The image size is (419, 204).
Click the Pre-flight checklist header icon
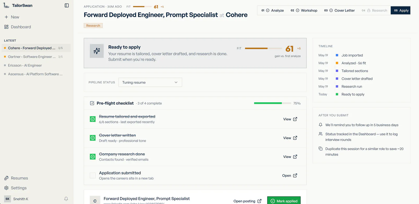click(x=92, y=103)
